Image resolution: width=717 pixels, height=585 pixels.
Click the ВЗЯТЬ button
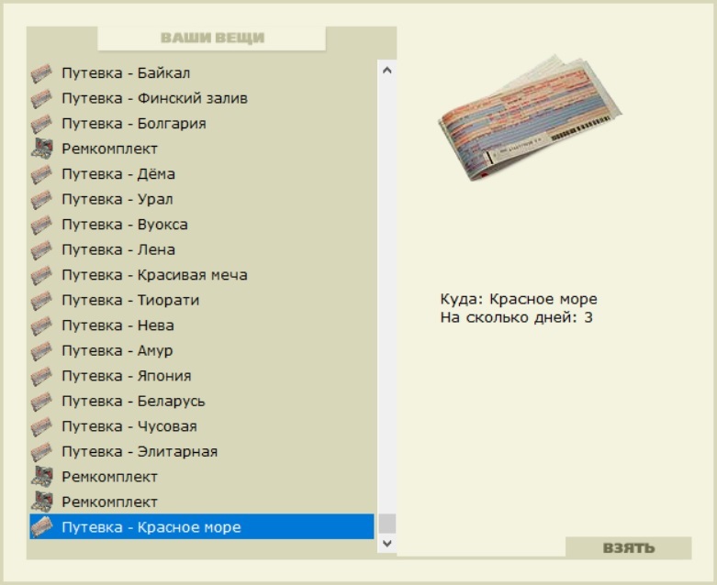(x=629, y=547)
